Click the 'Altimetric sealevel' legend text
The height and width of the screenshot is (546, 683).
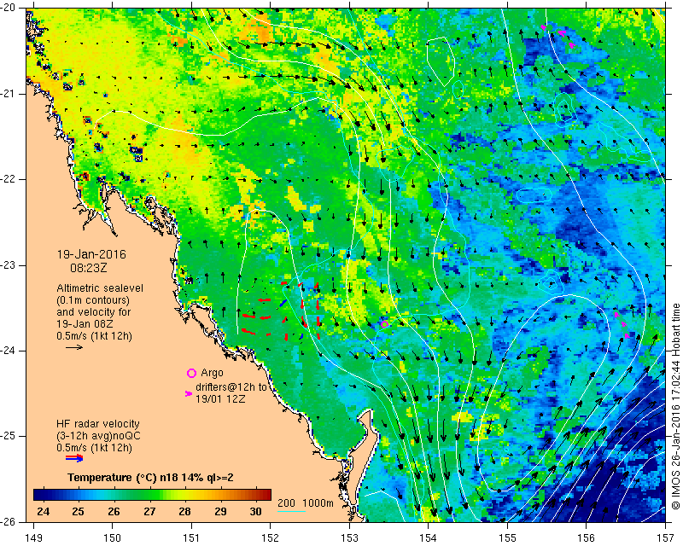(x=100, y=288)
